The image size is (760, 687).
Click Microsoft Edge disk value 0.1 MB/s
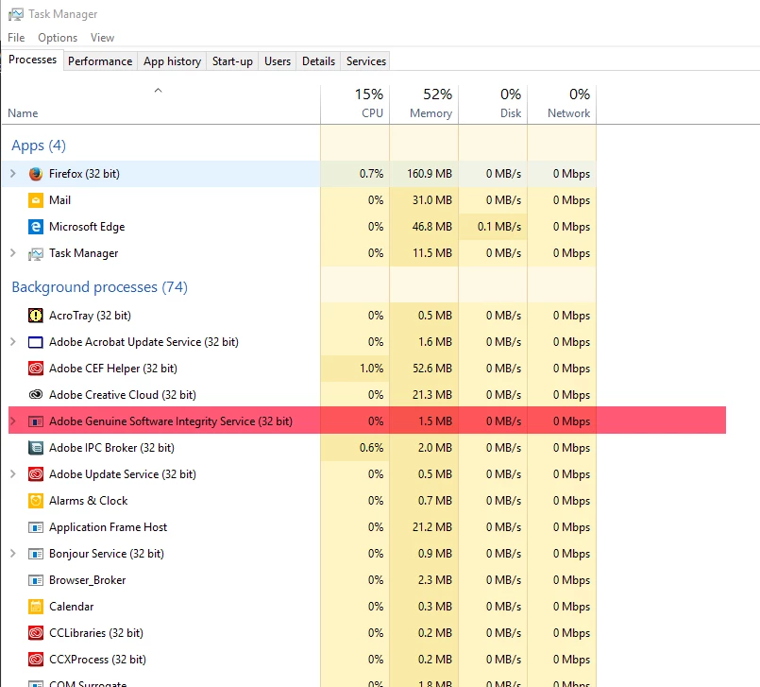tap(499, 227)
